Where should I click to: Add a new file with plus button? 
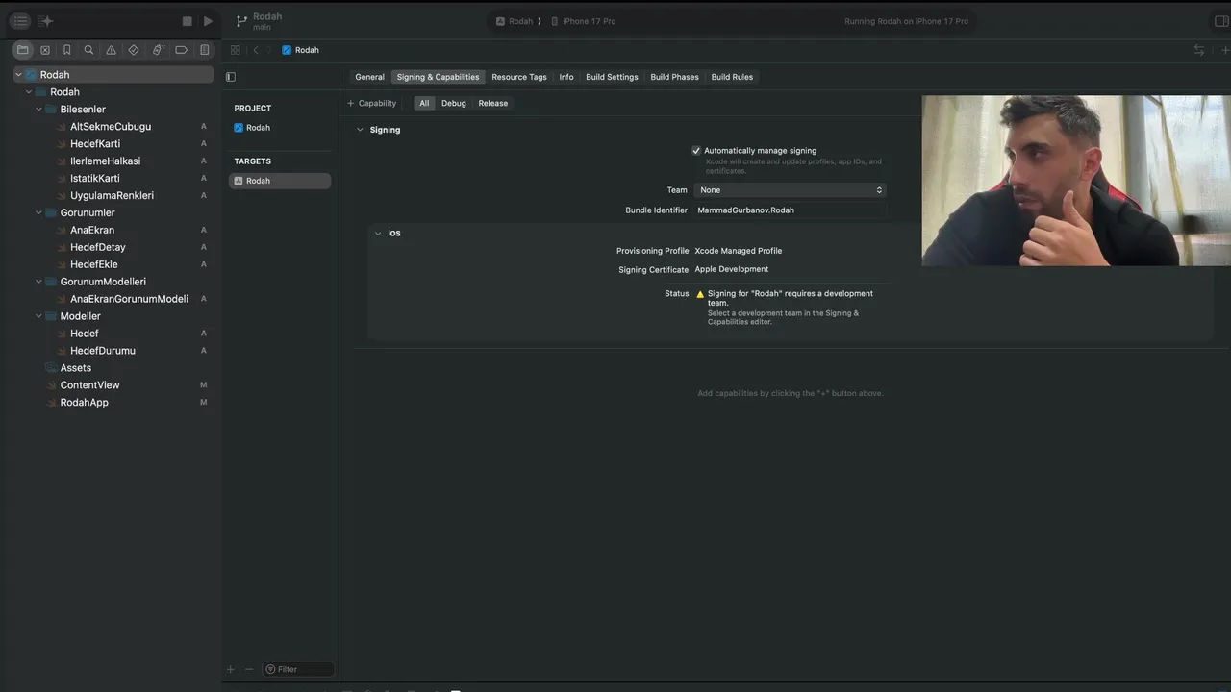tap(230, 669)
